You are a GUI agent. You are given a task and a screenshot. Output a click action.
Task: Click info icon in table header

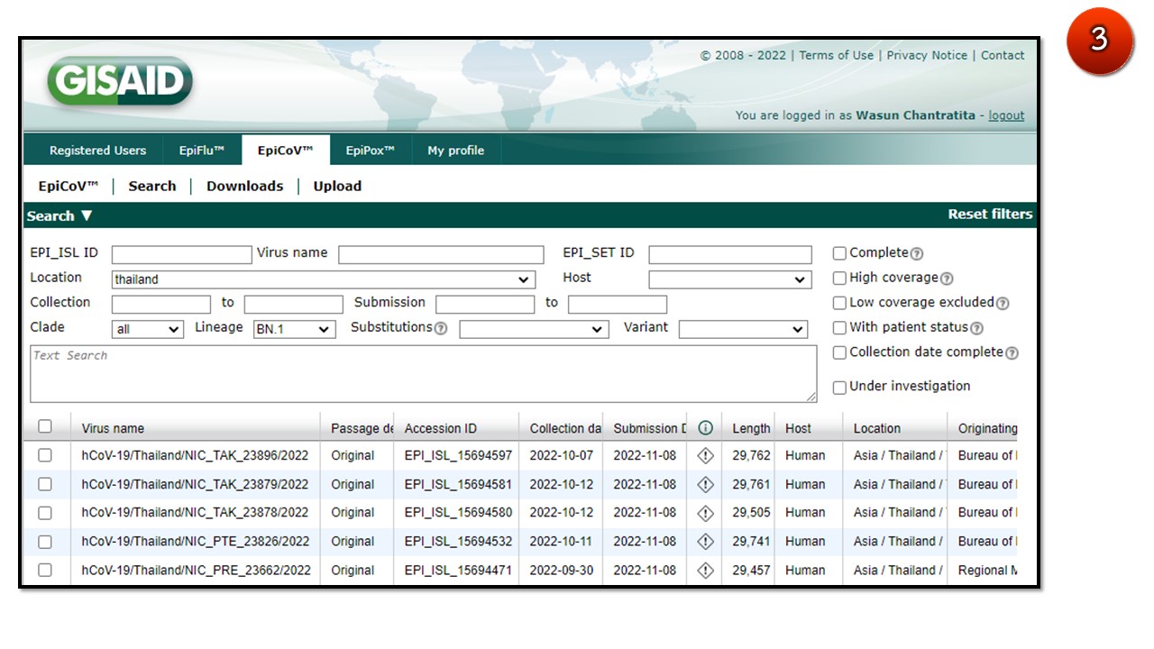click(x=705, y=428)
